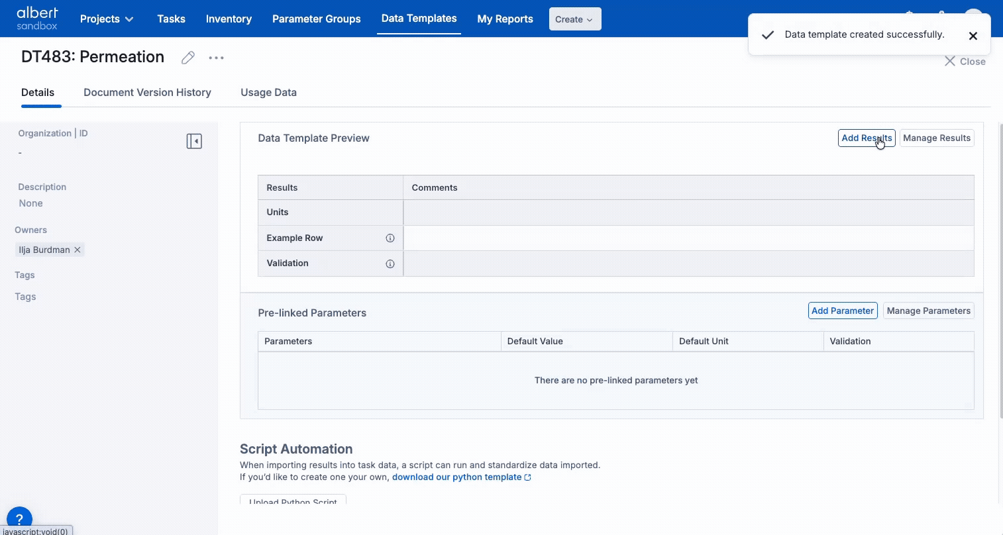Dismiss the success notification toast

point(973,36)
